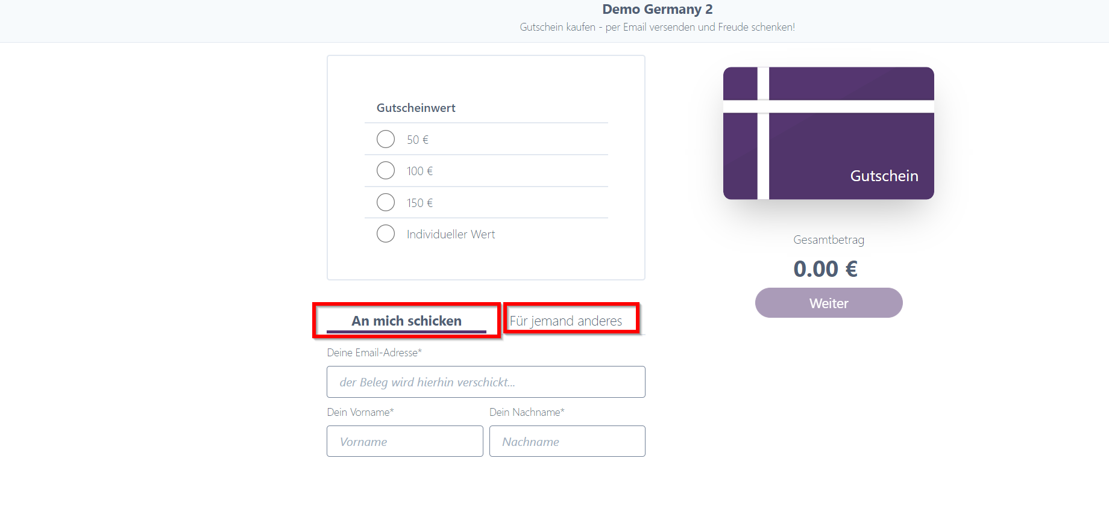The height and width of the screenshot is (529, 1109).
Task: Click the Deine Email-Adresse* field label
Action: pyautogui.click(x=374, y=353)
